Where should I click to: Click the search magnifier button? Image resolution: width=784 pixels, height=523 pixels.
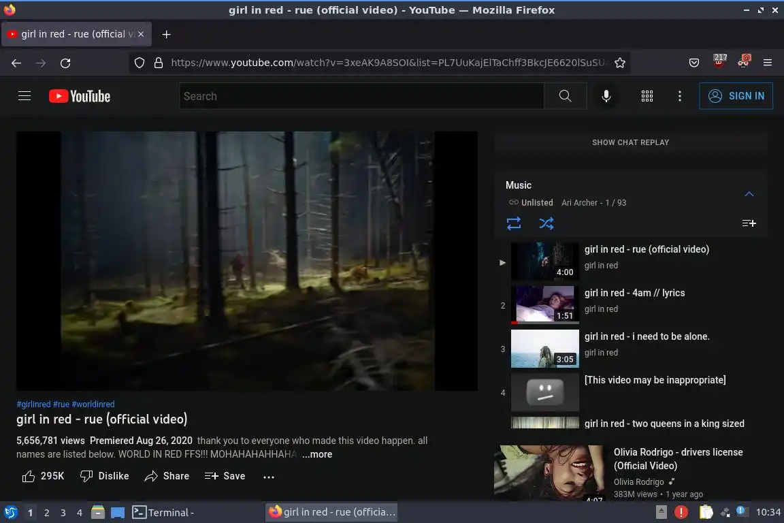[x=565, y=95]
